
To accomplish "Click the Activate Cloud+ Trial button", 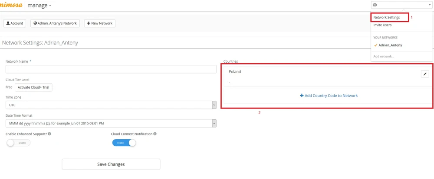I will tap(33, 87).
